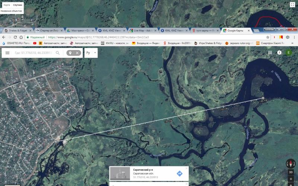The height and width of the screenshot is (186, 298).
Task: Open Chrome's three-dot menu
Action: click(294, 37)
